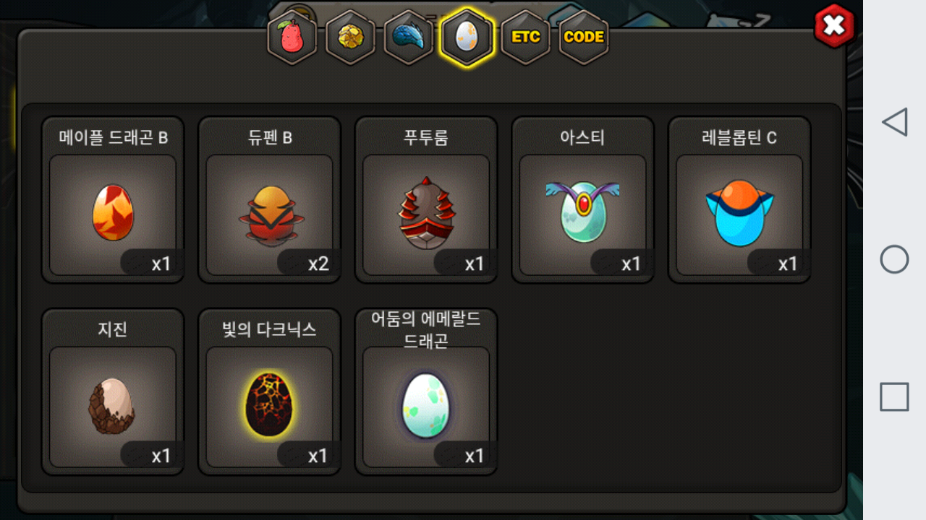This screenshot has width=926, height=520.
Task: Choose the cracked brown 지진 egg
Action: pyautogui.click(x=113, y=392)
